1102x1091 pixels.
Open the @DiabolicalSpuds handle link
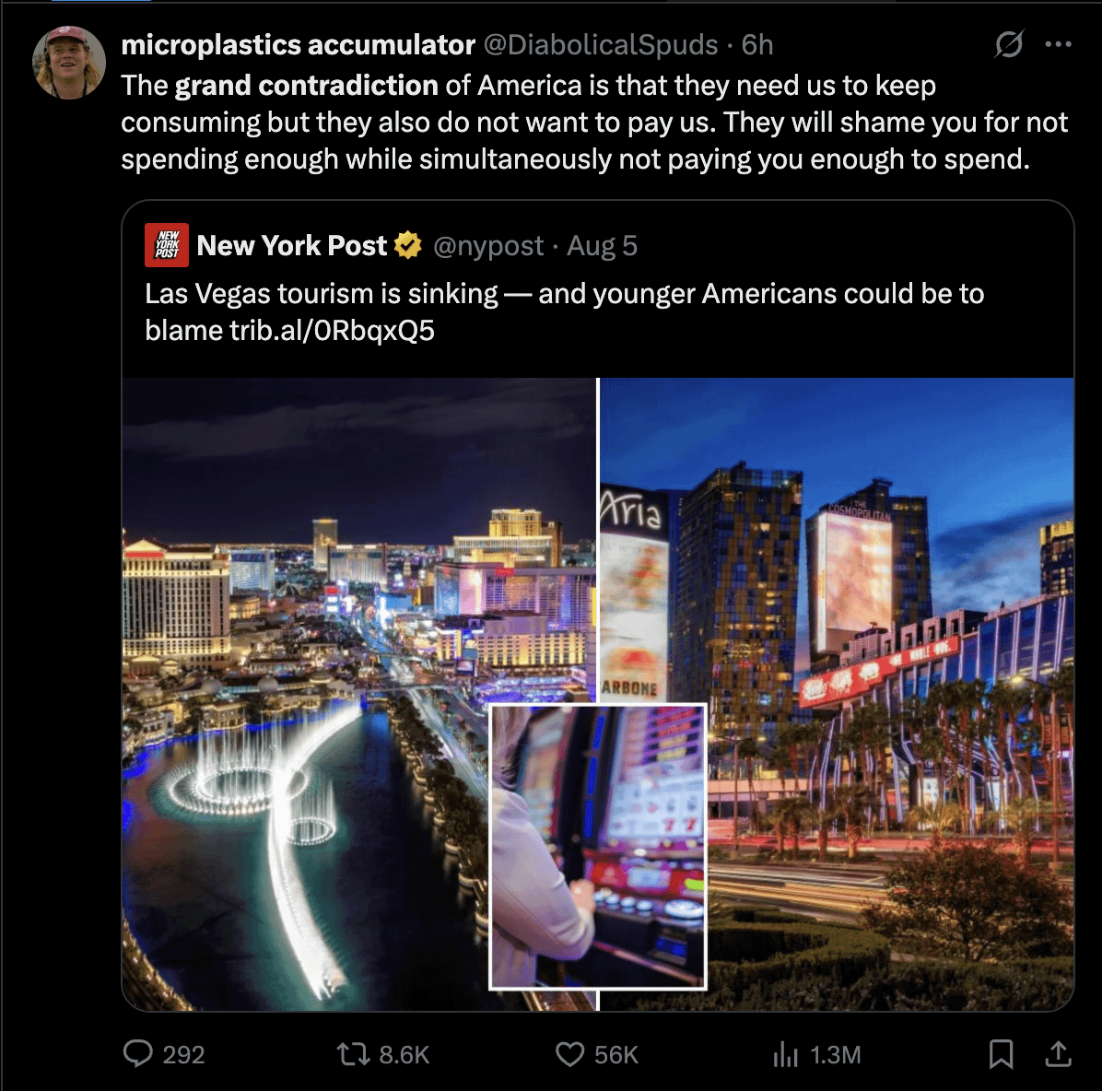601,44
